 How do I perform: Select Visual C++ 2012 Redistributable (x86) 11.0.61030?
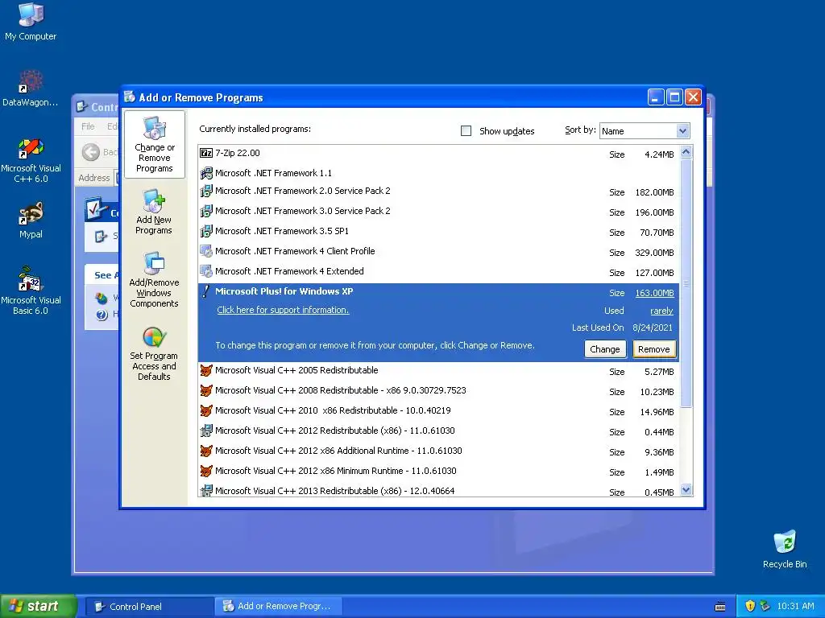439,431
